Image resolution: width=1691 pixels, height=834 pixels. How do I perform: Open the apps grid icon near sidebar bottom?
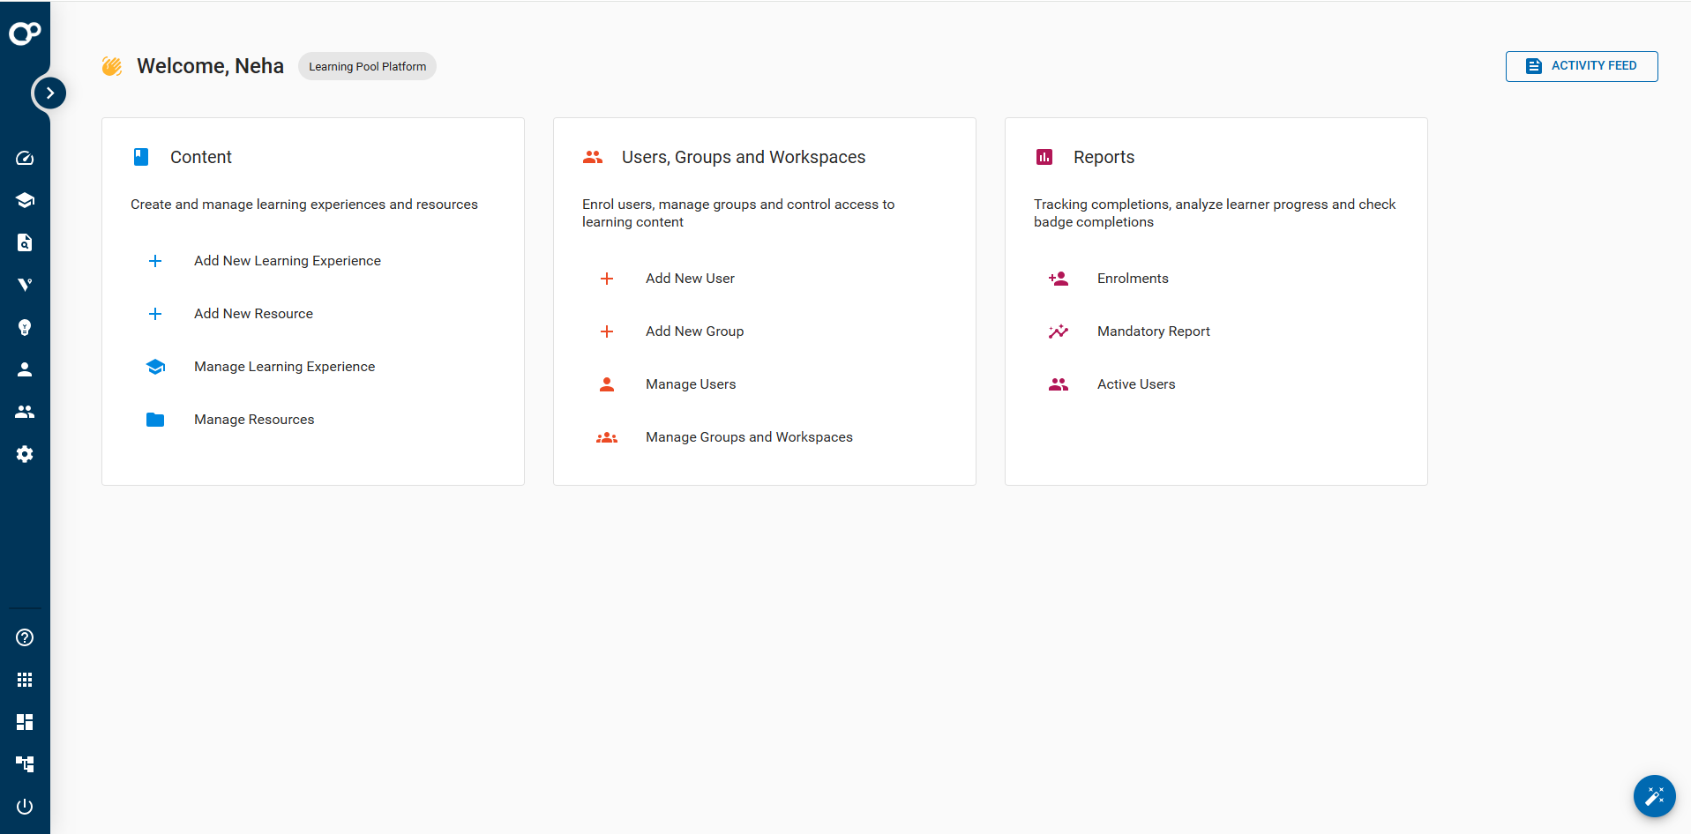pyautogui.click(x=25, y=679)
